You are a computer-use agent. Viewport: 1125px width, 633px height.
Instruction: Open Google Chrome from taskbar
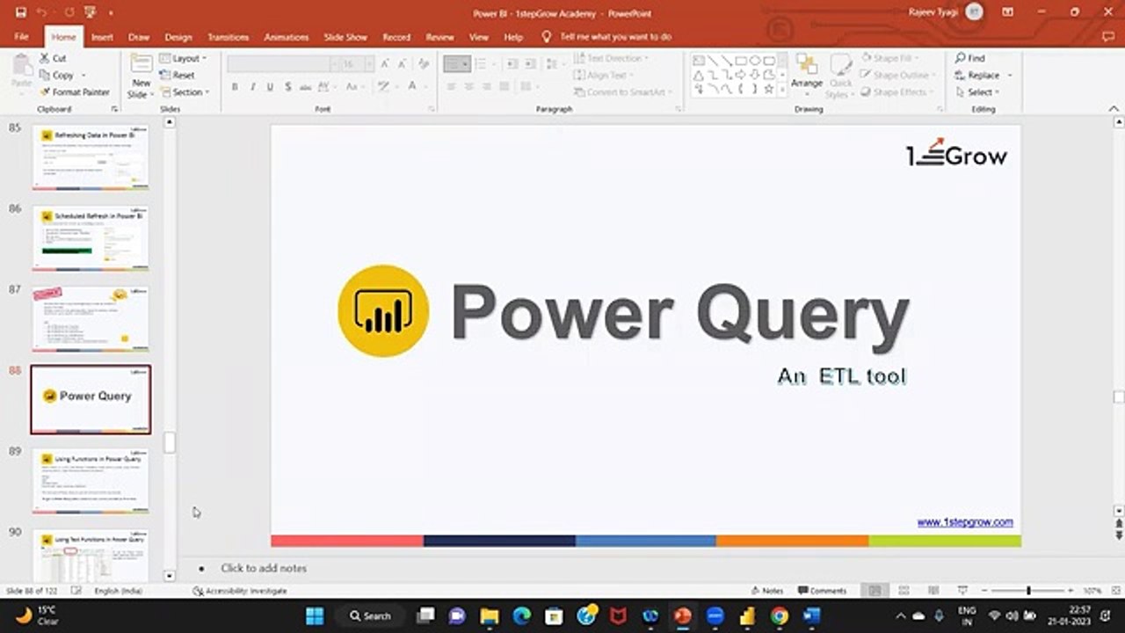point(779,615)
